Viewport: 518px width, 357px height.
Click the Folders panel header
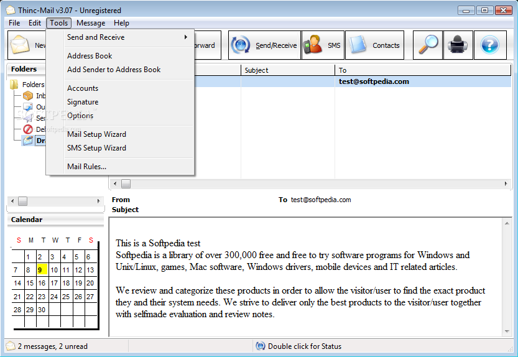point(26,69)
